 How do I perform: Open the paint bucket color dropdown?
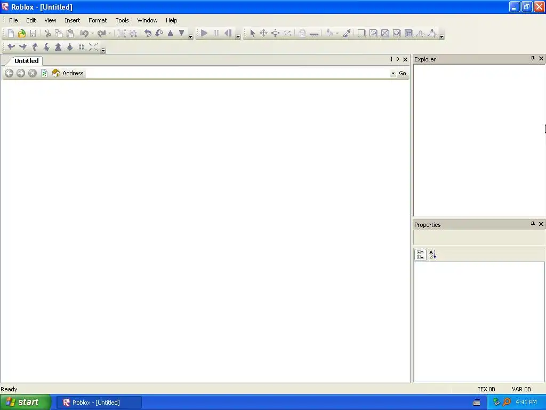(337, 34)
